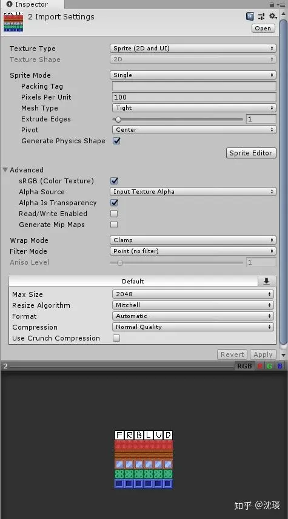Viewport: 288px width, 519px height.
Task: Select the Default platform tab
Action: [133, 281]
